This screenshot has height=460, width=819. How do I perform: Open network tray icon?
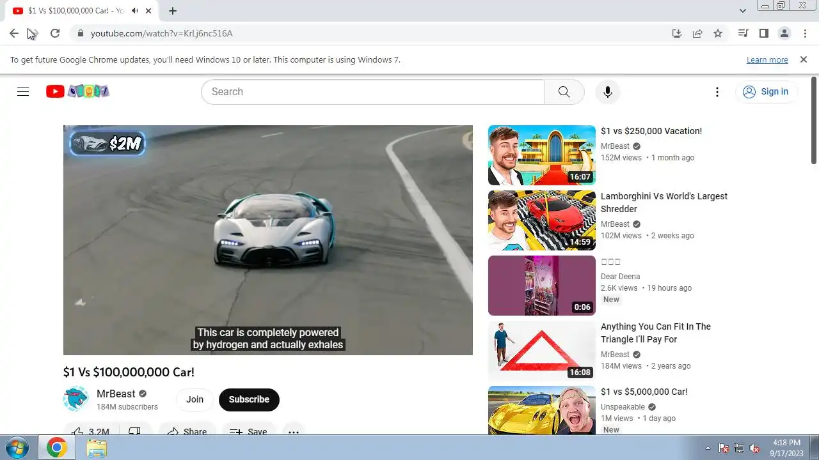click(x=739, y=448)
